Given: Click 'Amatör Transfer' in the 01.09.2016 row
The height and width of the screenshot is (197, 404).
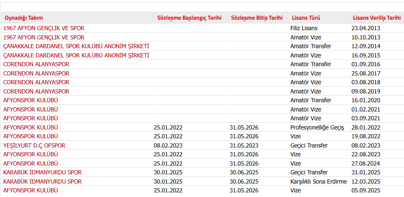Looking at the screenshot, I should coord(311,64).
